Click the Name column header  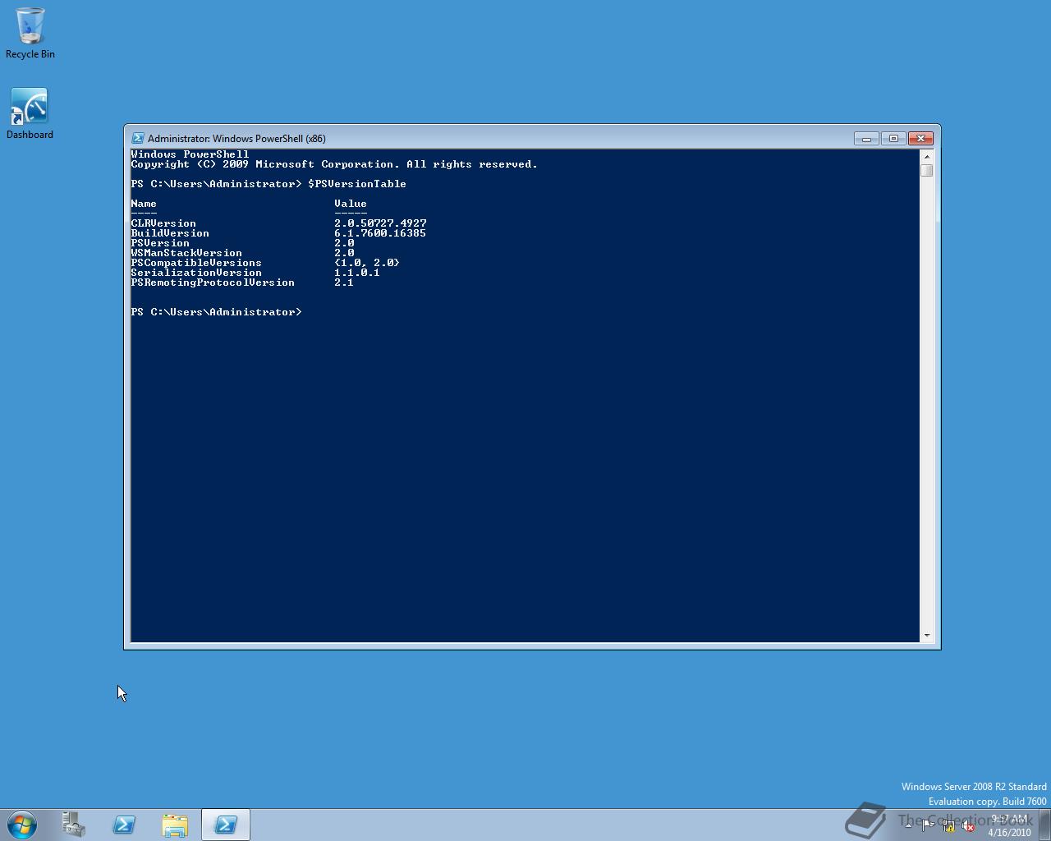point(144,204)
